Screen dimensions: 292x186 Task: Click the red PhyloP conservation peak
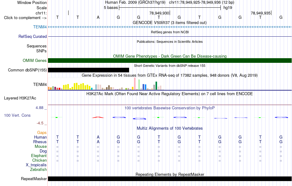click(x=98, y=117)
